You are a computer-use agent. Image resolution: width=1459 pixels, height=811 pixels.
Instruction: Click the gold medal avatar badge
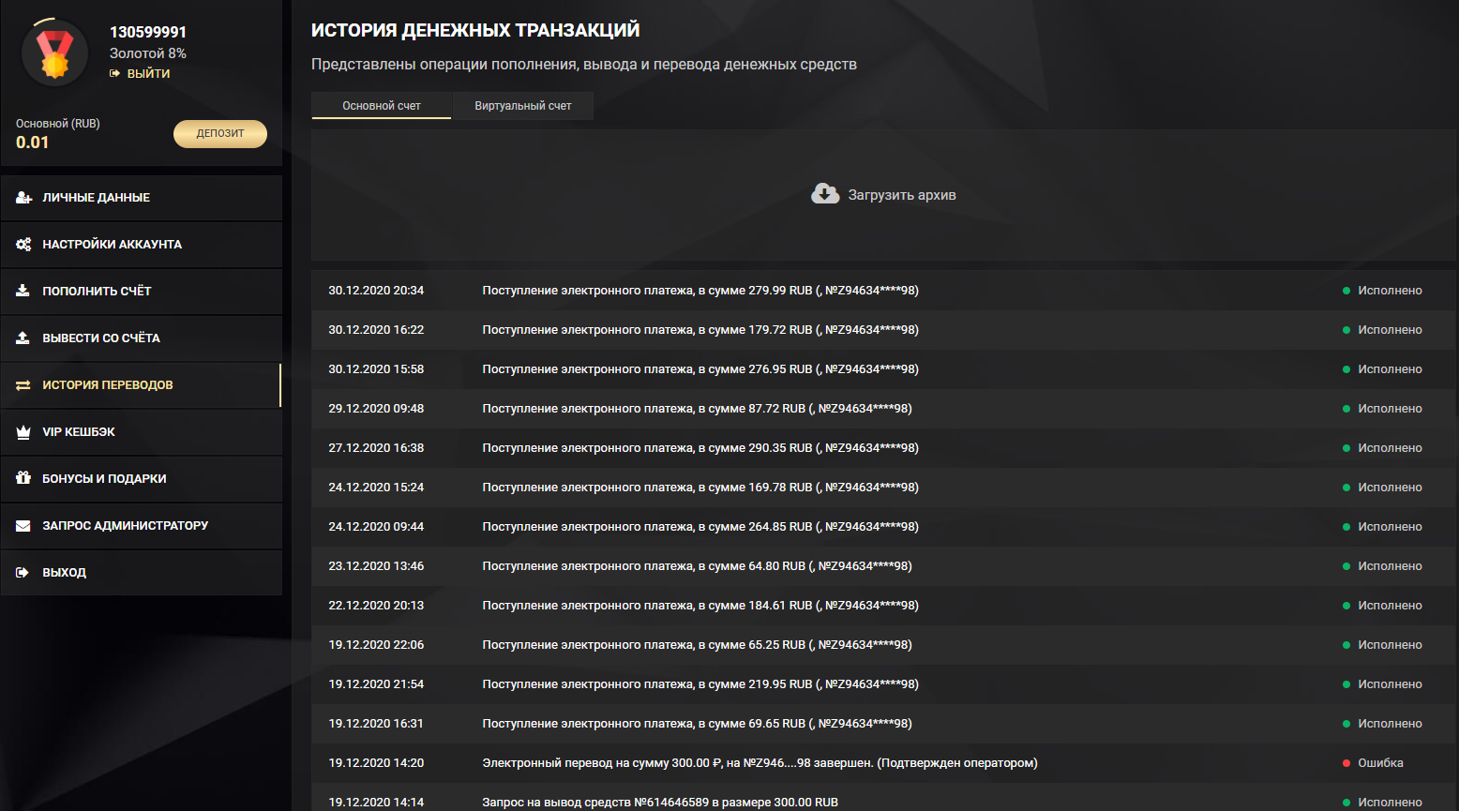coord(55,54)
